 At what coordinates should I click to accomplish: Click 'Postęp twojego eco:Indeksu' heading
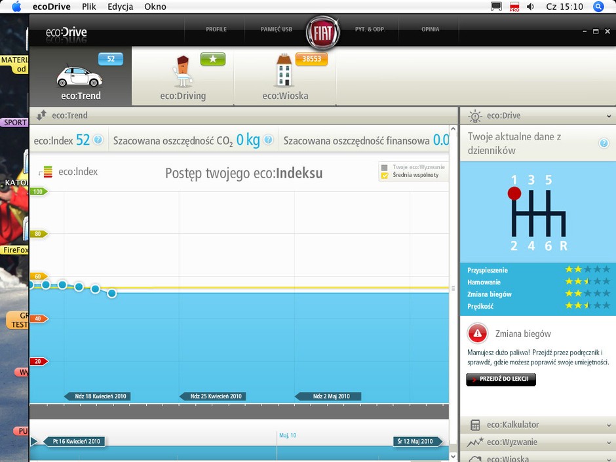[244, 173]
